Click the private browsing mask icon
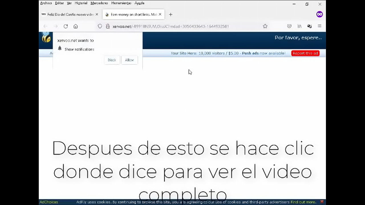This screenshot has height=205, width=365. 320,14
